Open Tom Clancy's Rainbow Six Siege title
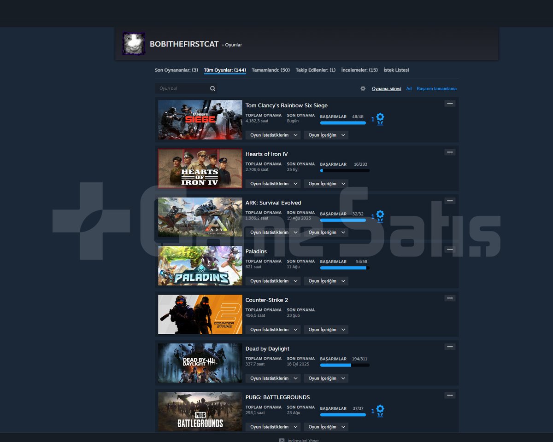This screenshot has width=553, height=442. tap(287, 105)
